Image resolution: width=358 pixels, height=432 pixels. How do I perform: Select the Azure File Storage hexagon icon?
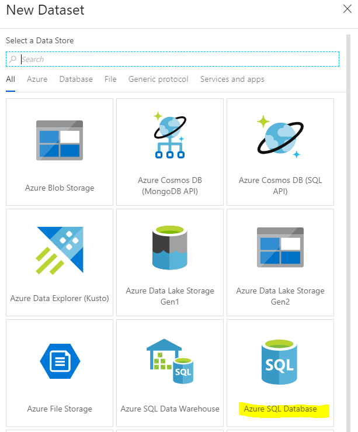60,361
